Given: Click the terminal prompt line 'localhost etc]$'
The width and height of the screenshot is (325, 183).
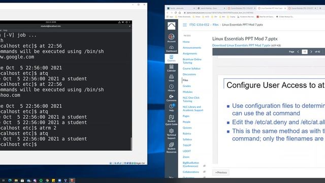Looking at the screenshot, I should pos(18,144).
